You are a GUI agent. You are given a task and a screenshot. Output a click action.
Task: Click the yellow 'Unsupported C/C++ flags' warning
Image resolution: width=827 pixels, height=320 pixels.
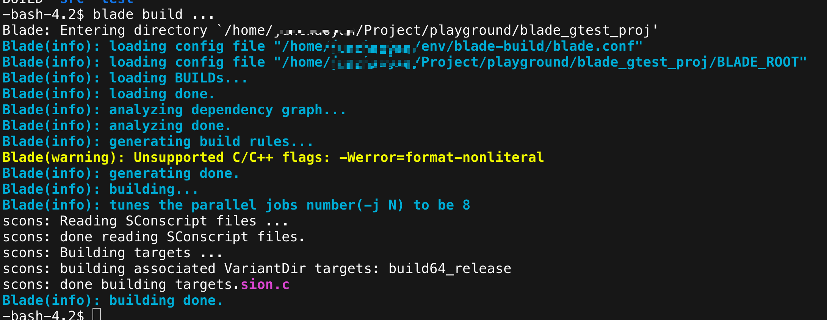pyautogui.click(x=273, y=157)
